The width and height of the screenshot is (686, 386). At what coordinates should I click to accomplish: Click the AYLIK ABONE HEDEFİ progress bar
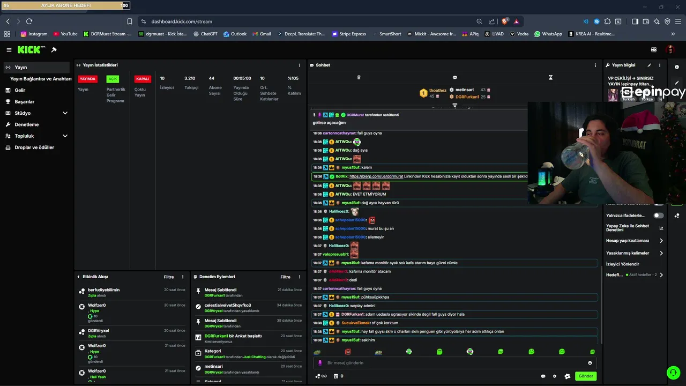[x=65, y=6]
